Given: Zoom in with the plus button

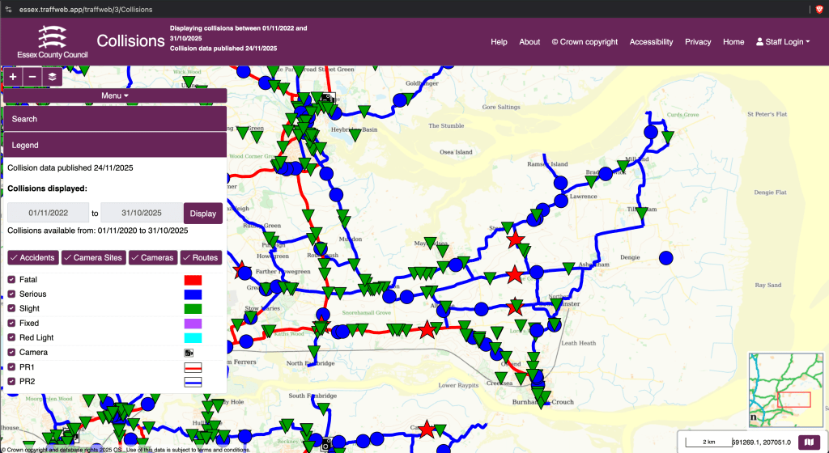Looking at the screenshot, I should (x=13, y=76).
